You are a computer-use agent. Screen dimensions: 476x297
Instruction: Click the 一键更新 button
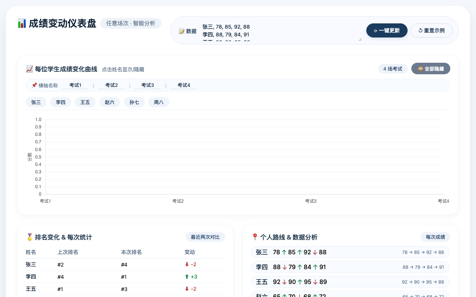pos(387,30)
